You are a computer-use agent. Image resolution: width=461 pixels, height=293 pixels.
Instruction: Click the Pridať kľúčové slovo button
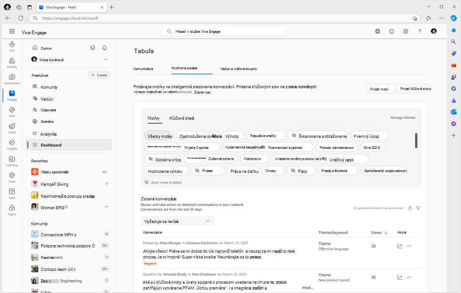[x=413, y=89]
